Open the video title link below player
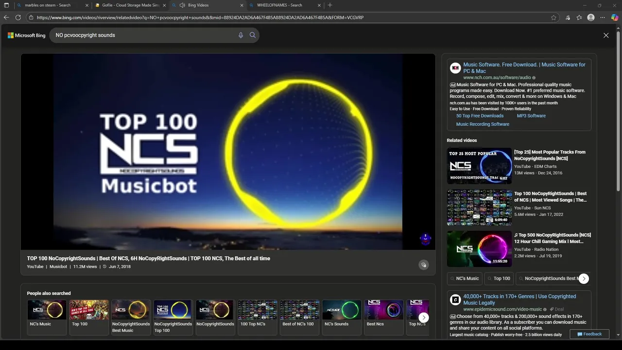622x350 pixels. (149, 259)
